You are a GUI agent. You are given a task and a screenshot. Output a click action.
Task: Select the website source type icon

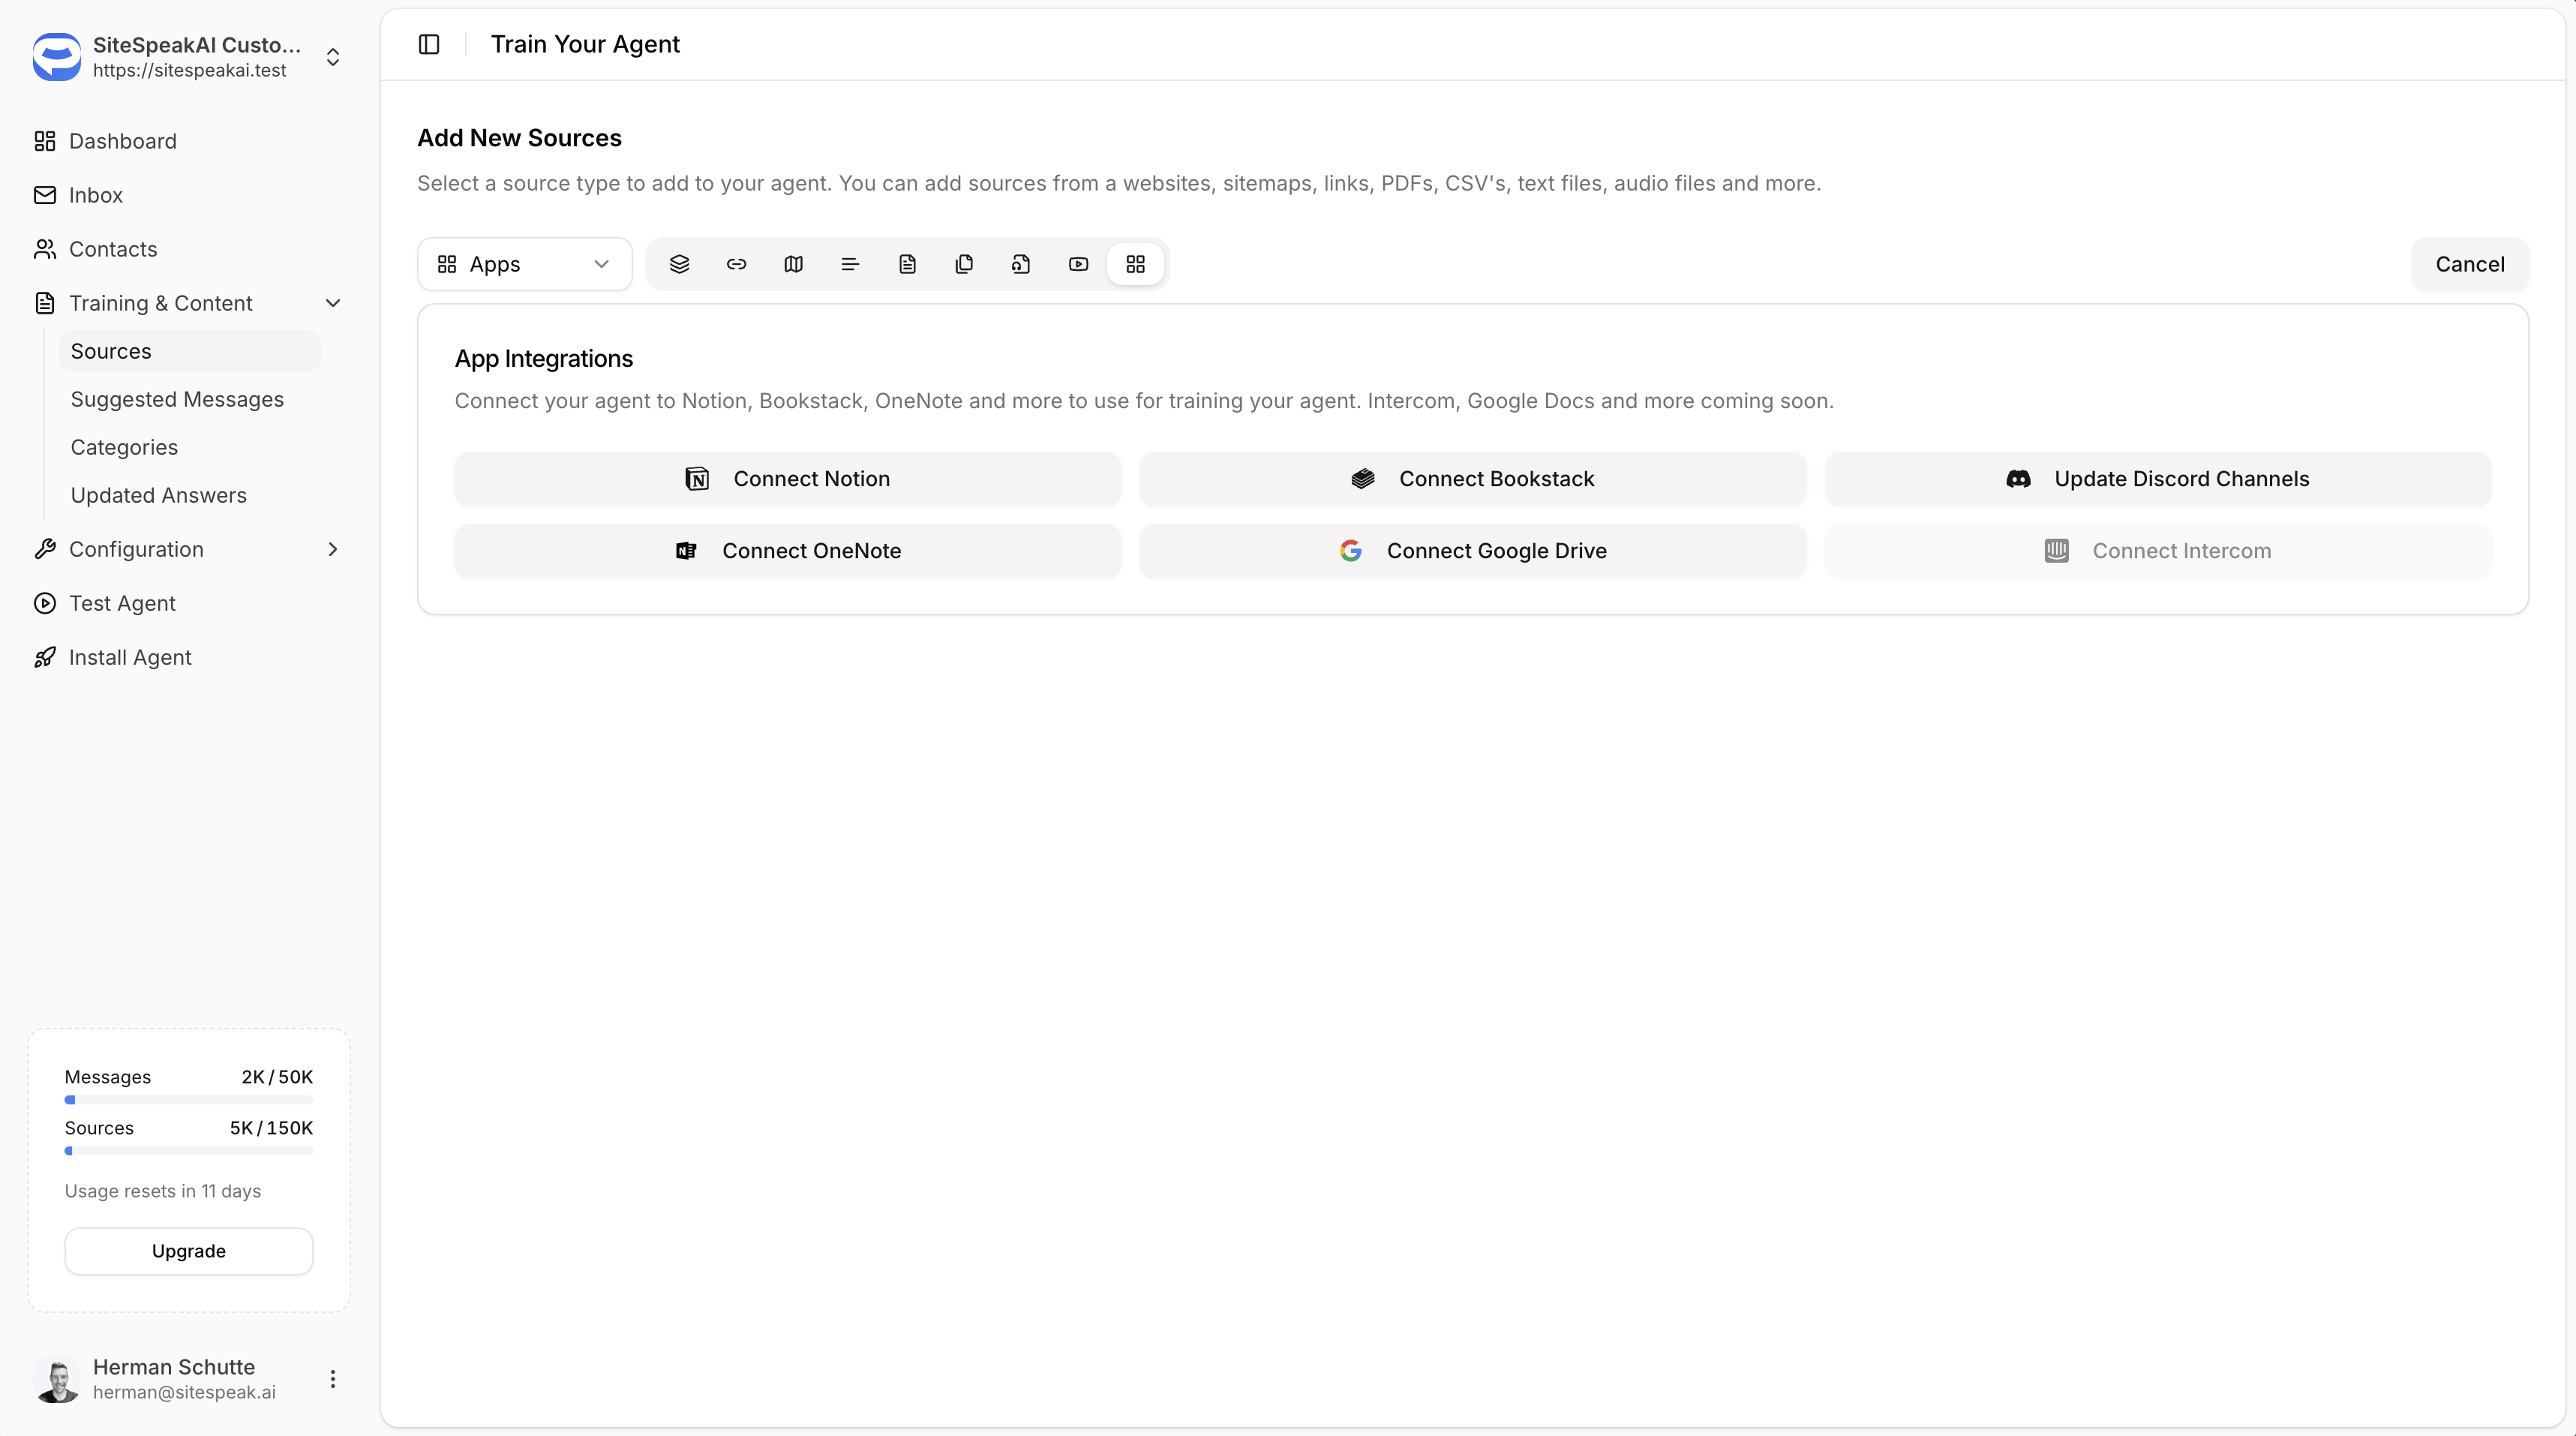[680, 264]
